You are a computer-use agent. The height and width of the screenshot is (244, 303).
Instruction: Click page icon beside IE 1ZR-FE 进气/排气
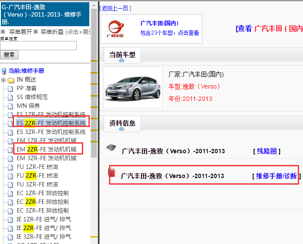tap(11, 220)
